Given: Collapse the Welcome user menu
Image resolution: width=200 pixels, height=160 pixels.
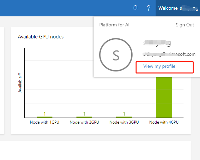Looking at the screenshot, I should [178, 8].
